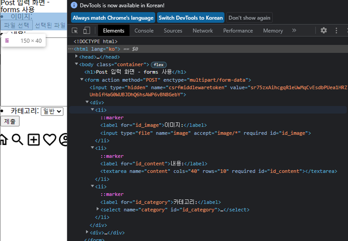This screenshot has height=241, width=348.
Task: Expand the select name category node
Action: point(98,209)
